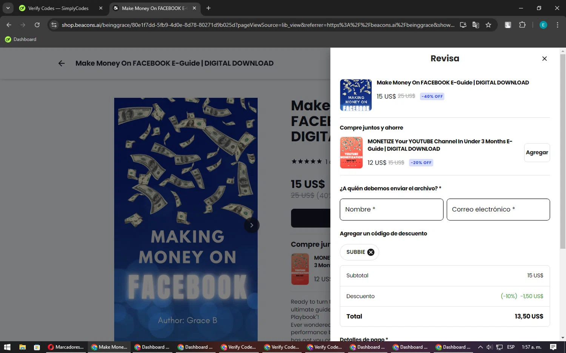Remove the SUBBIE discount code
Viewport: 566px width, 353px height.
371,252
